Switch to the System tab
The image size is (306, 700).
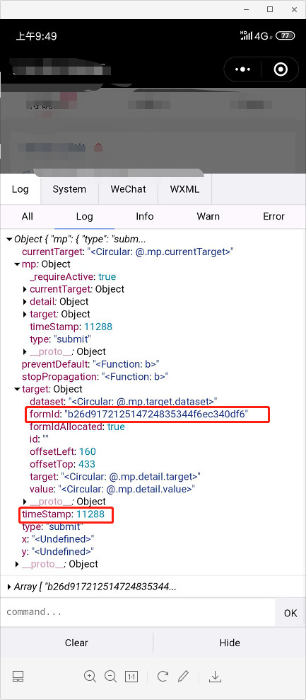click(69, 189)
